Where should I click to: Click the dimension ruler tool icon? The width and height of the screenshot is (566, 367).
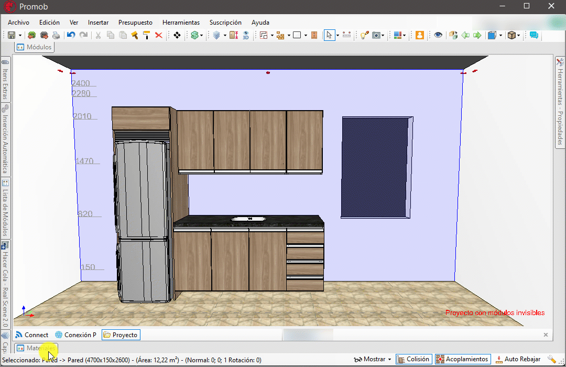pos(346,35)
